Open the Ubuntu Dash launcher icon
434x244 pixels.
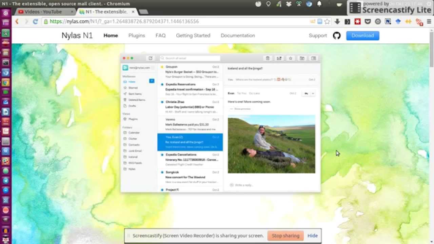pos(5,13)
